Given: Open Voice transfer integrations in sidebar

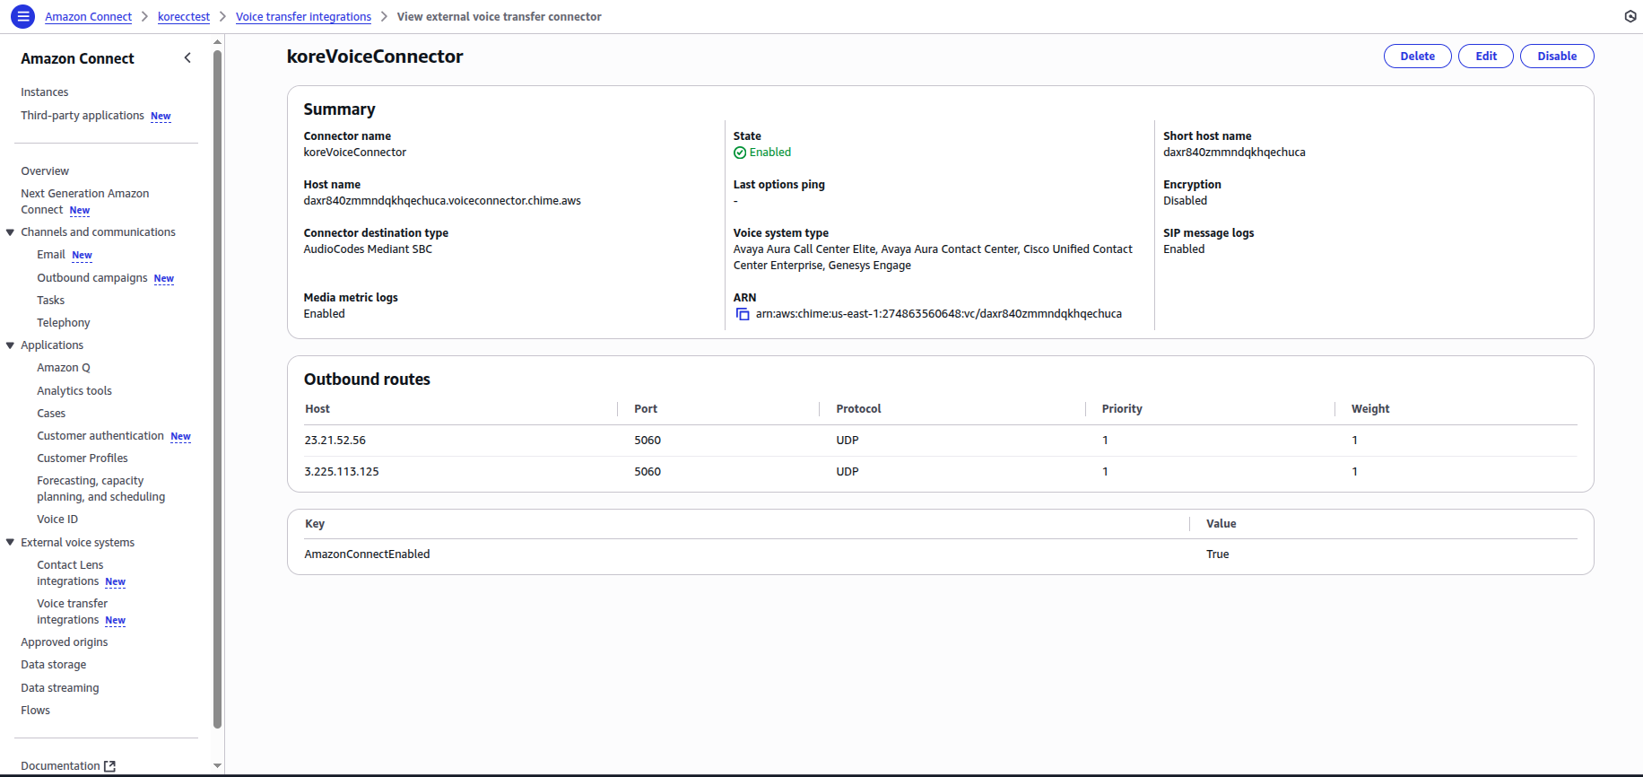Looking at the screenshot, I should pos(72,612).
